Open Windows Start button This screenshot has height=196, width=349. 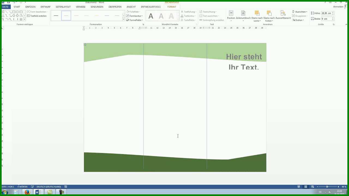point(5,192)
